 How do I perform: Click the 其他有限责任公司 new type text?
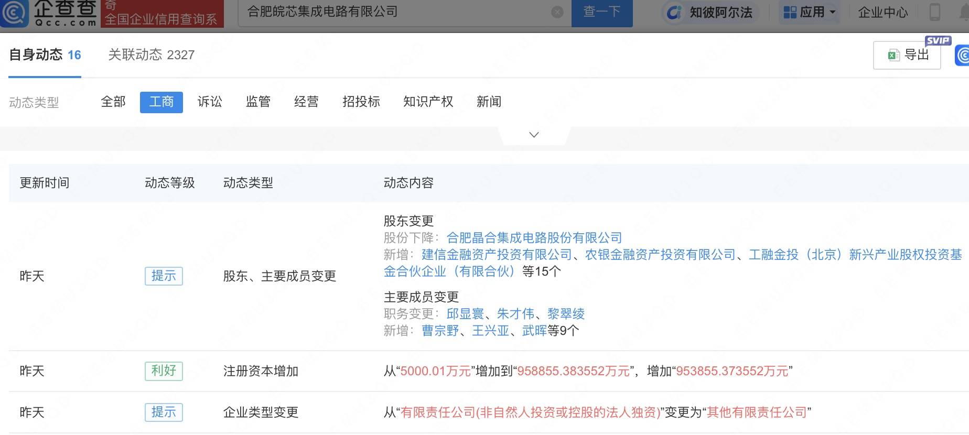coord(757,412)
